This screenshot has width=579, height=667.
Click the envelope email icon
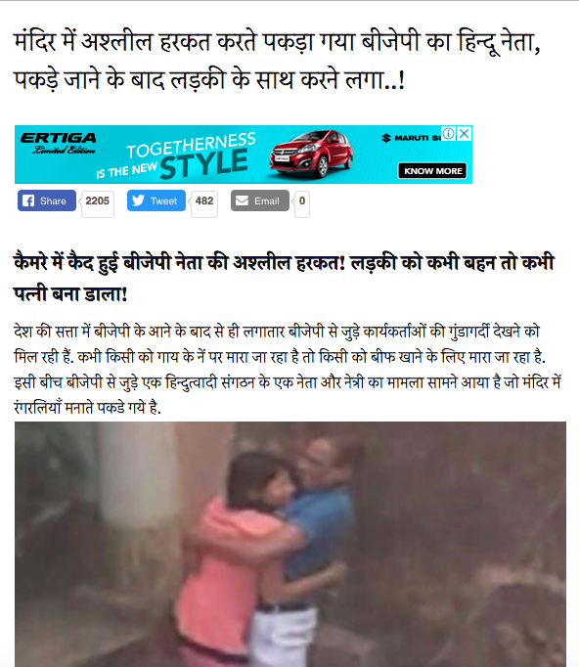[242, 200]
